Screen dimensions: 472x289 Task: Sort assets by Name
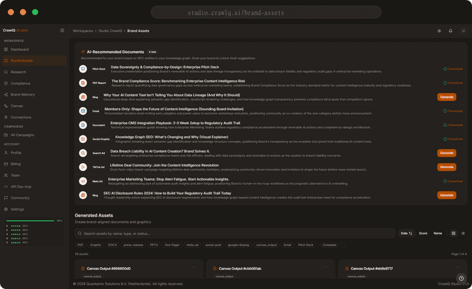(x=438, y=233)
